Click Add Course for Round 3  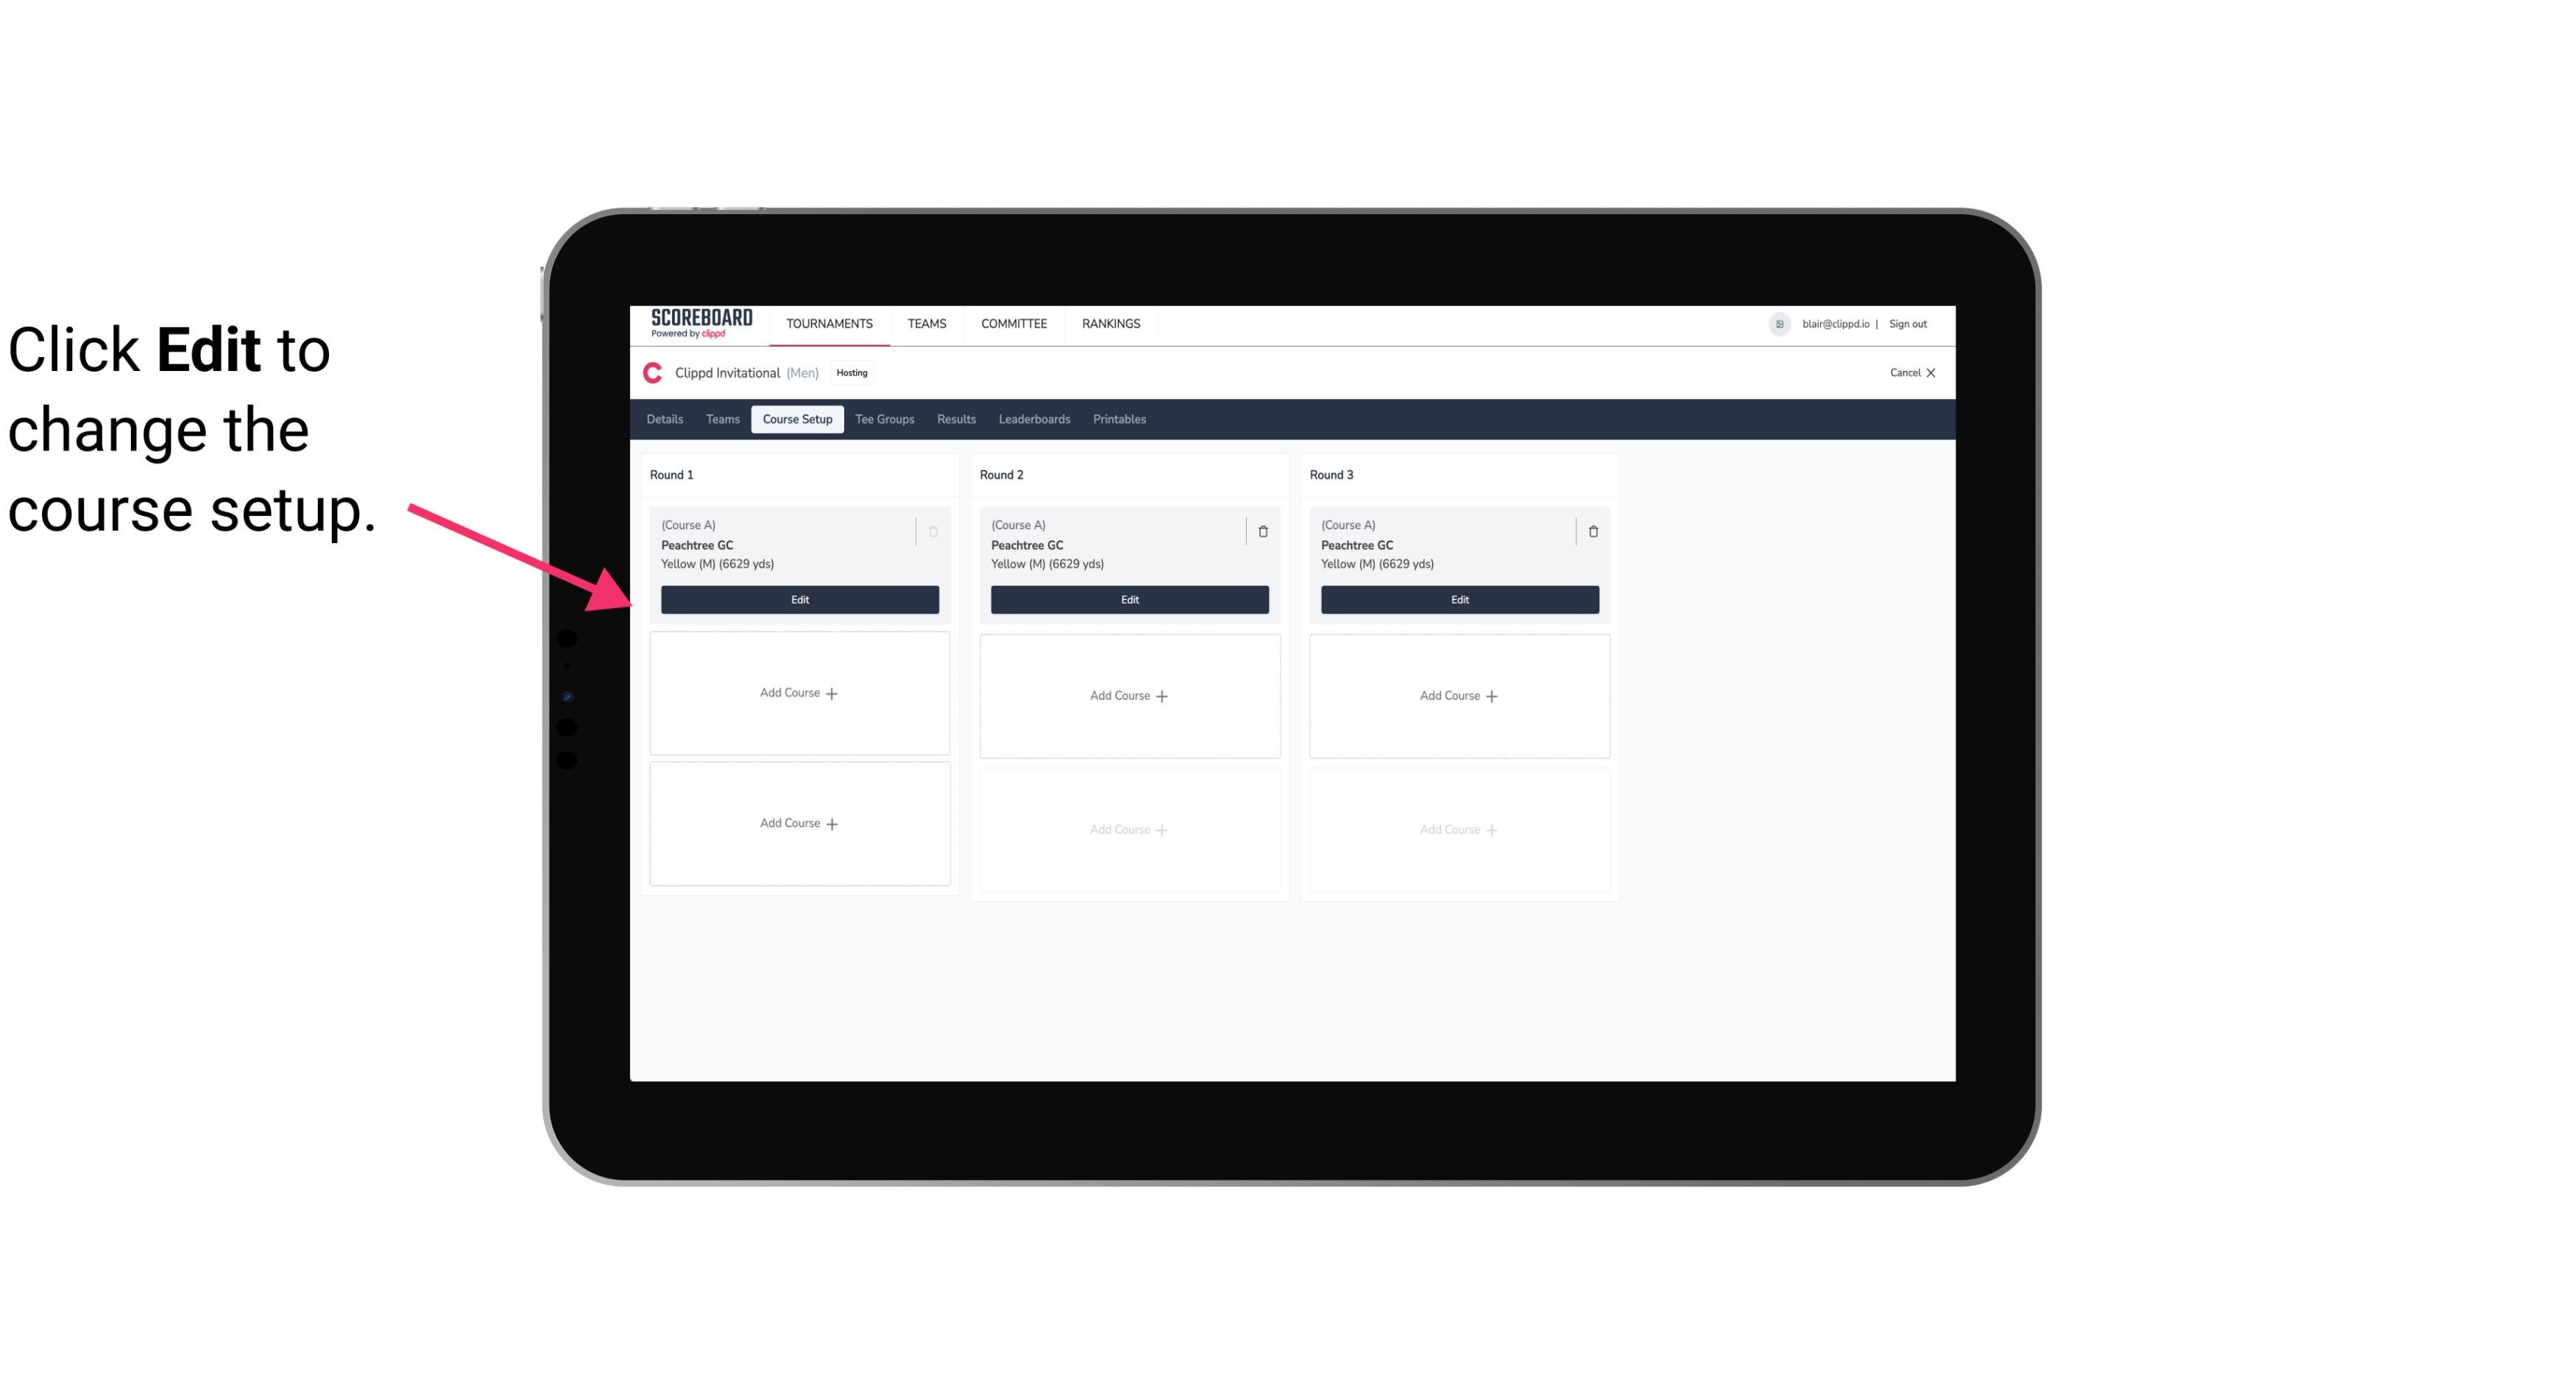pyautogui.click(x=1459, y=695)
